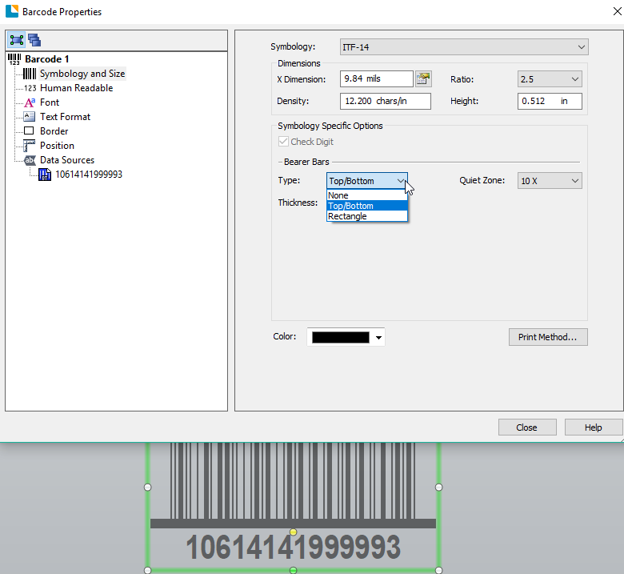Viewport: 624px width, 574px height.
Task: Open the Ratio 2.5 dropdown
Action: pyautogui.click(x=550, y=79)
